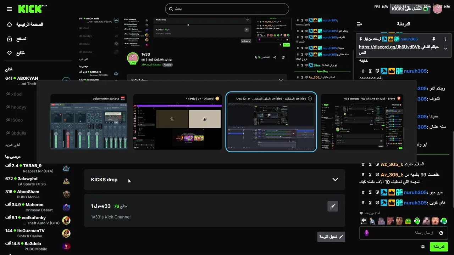Open the browse page (تصفح)

17,39
